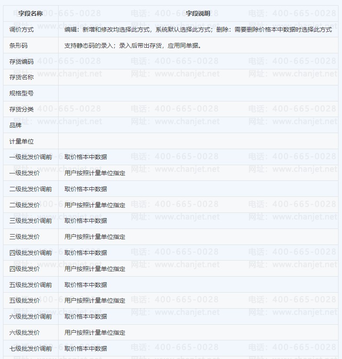Click the 一级批发价调前 field name
The width and height of the screenshot is (342, 359).
31,157
